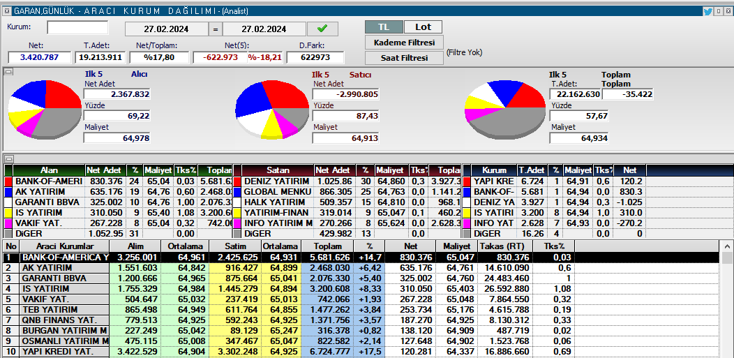Click the green checkmark apply button
Viewport: 734px width, 358px height.
(x=322, y=29)
